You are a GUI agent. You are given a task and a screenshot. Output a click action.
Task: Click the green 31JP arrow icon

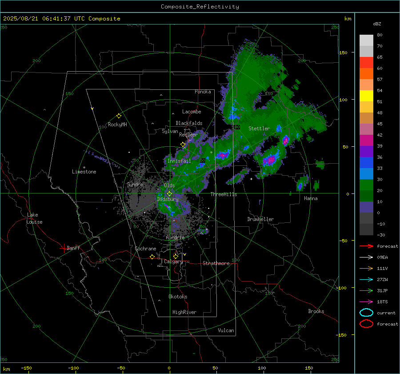pyautogui.click(x=366, y=290)
